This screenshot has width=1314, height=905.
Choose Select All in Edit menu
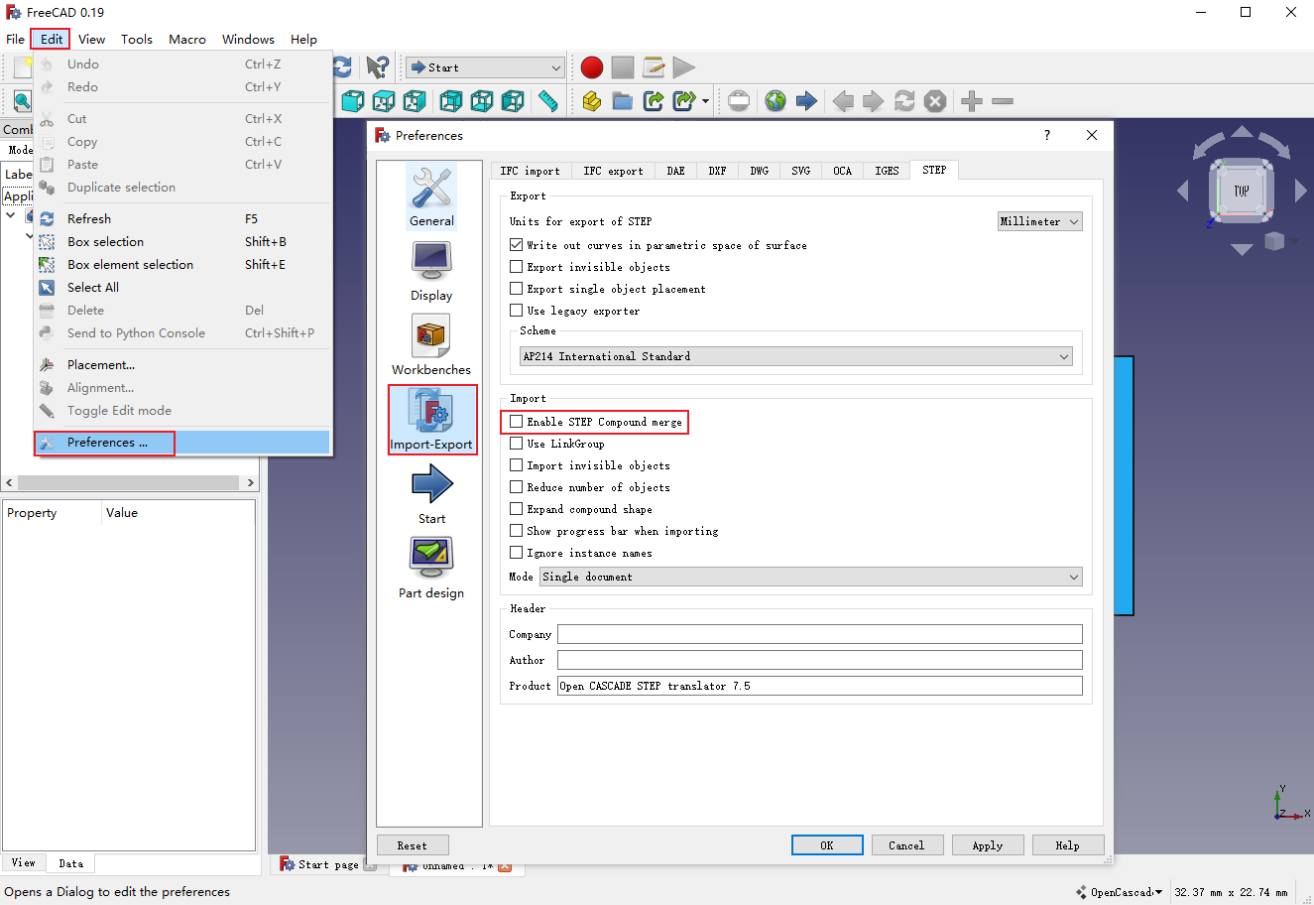182,287
